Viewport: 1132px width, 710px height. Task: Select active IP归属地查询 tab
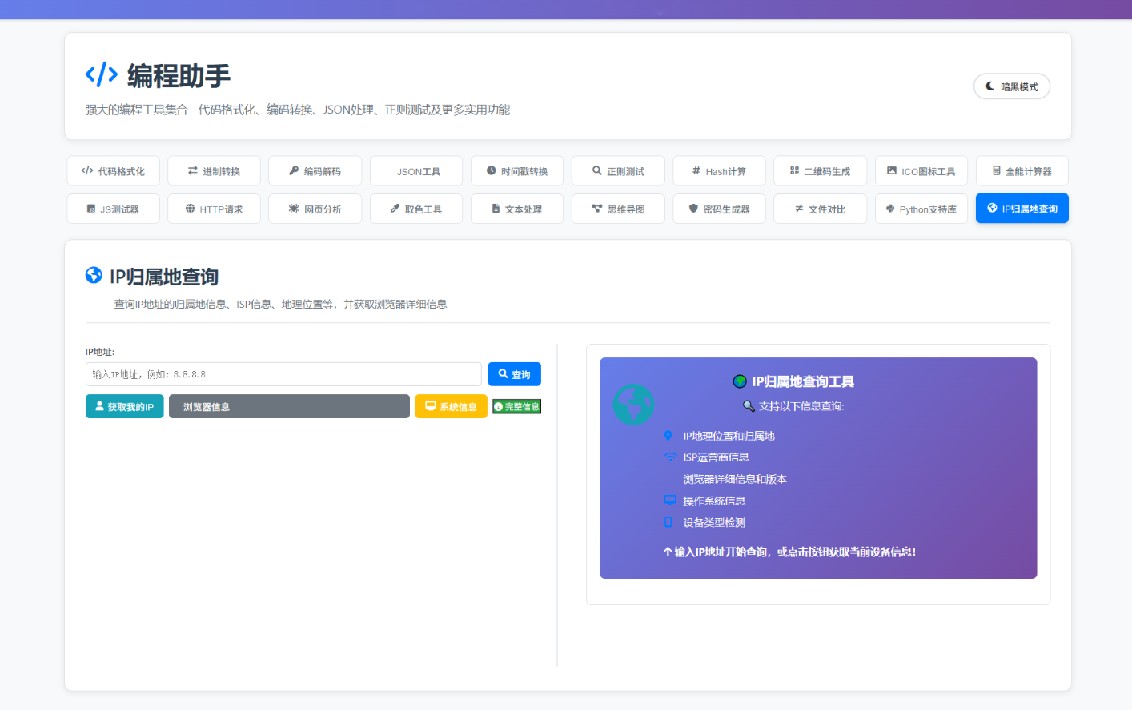coord(1022,208)
